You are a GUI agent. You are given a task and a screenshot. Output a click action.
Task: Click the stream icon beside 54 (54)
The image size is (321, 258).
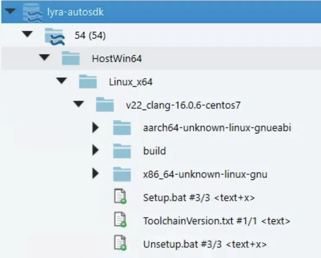pyautogui.click(x=54, y=36)
